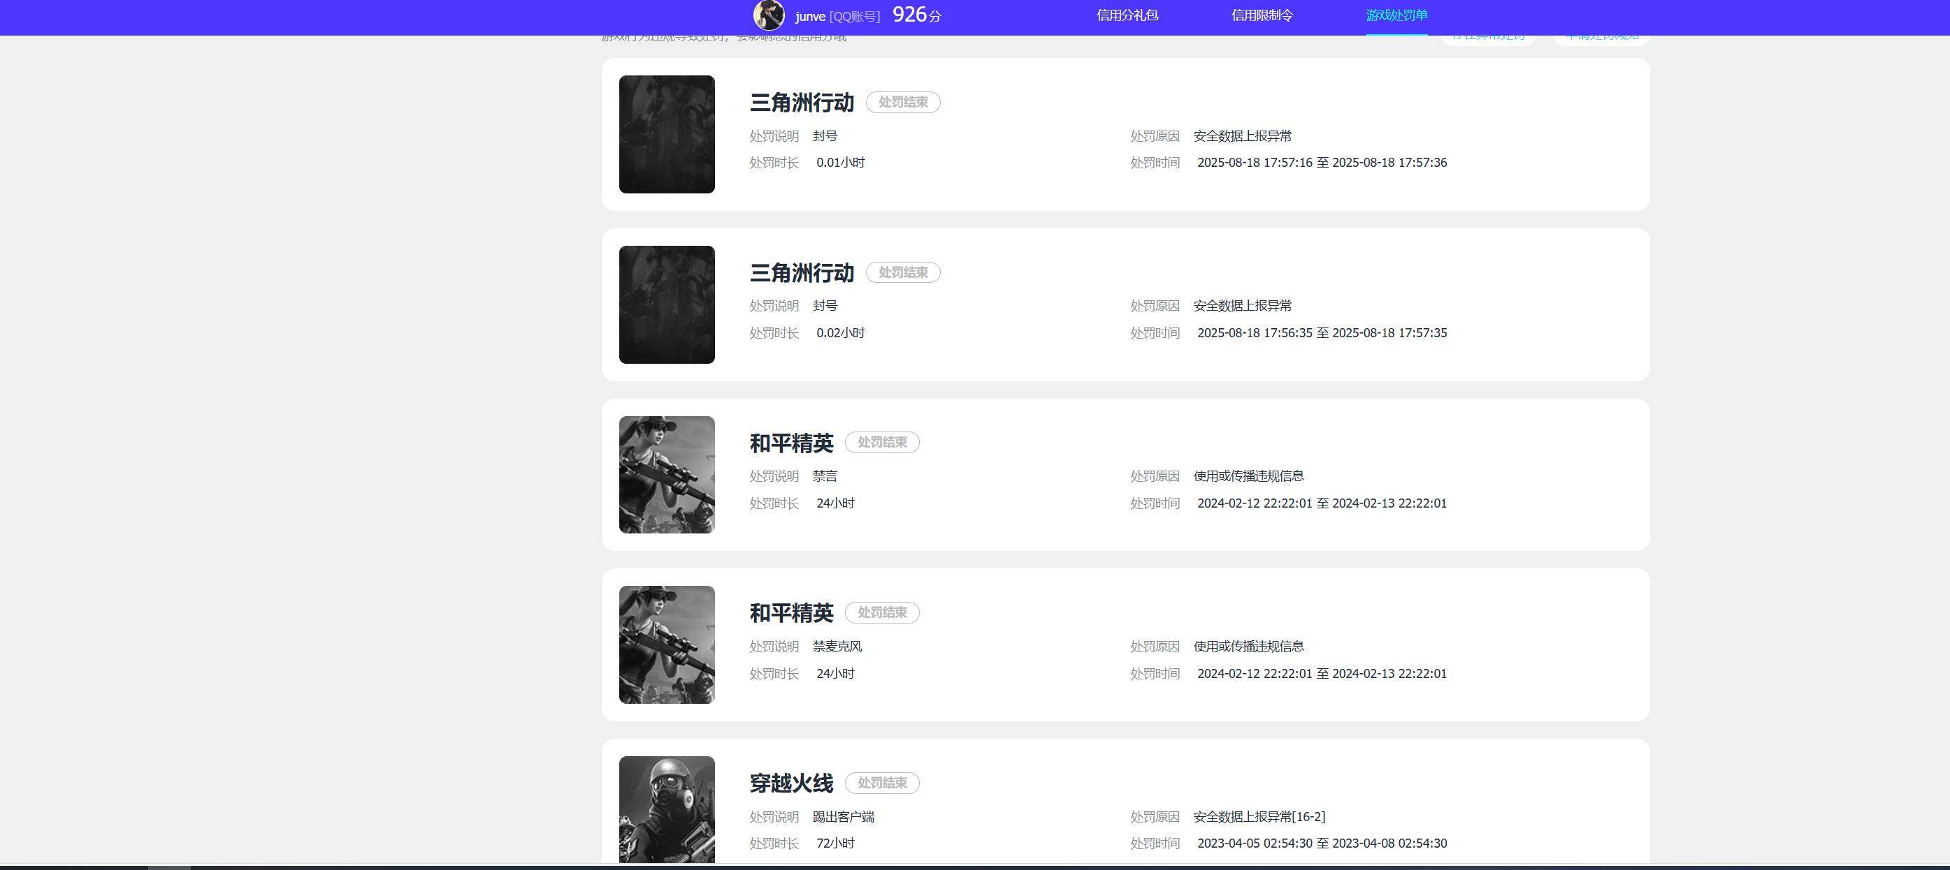Click 封号 in the 0.02小时 card
The image size is (1950, 870).
(x=825, y=306)
